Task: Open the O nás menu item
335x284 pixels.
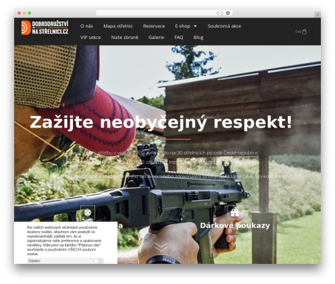Action: pyautogui.click(x=86, y=26)
